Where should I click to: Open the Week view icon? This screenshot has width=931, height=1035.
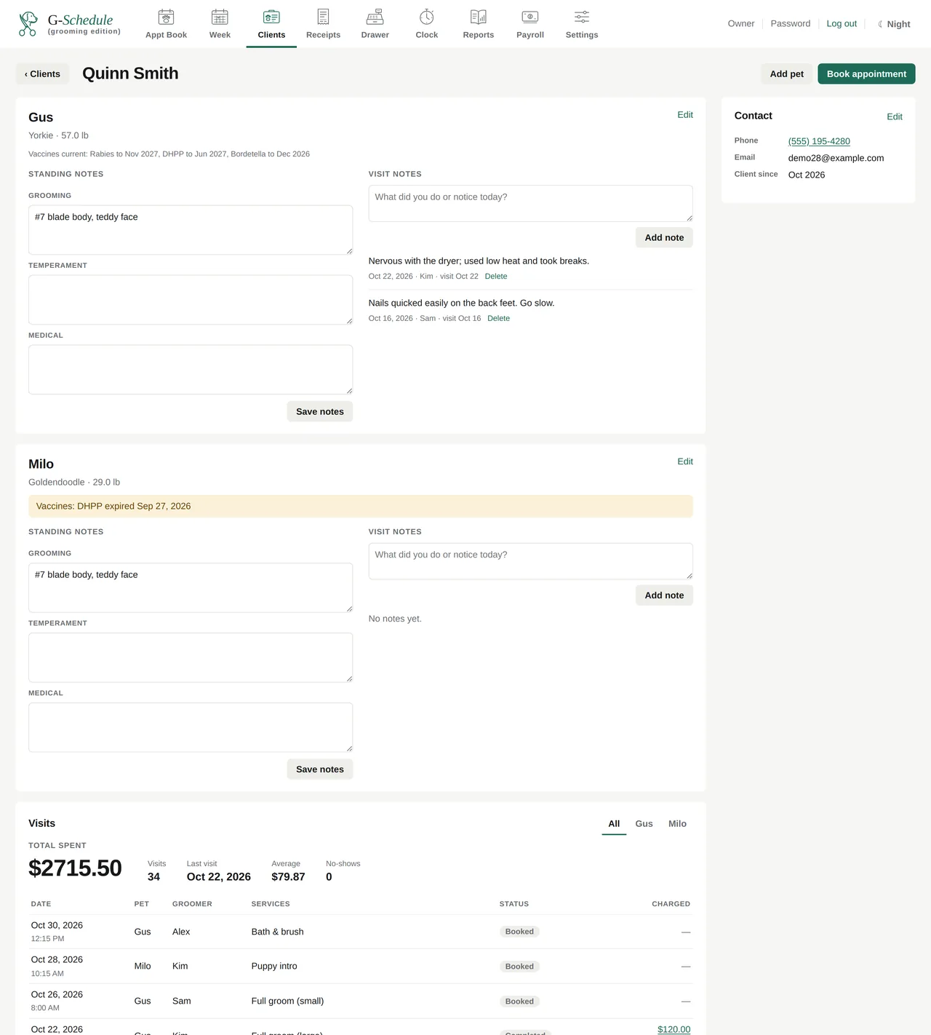[220, 17]
